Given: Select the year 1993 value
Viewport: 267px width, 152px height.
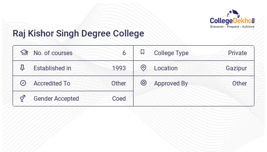Looking at the screenshot, I should tap(119, 68).
